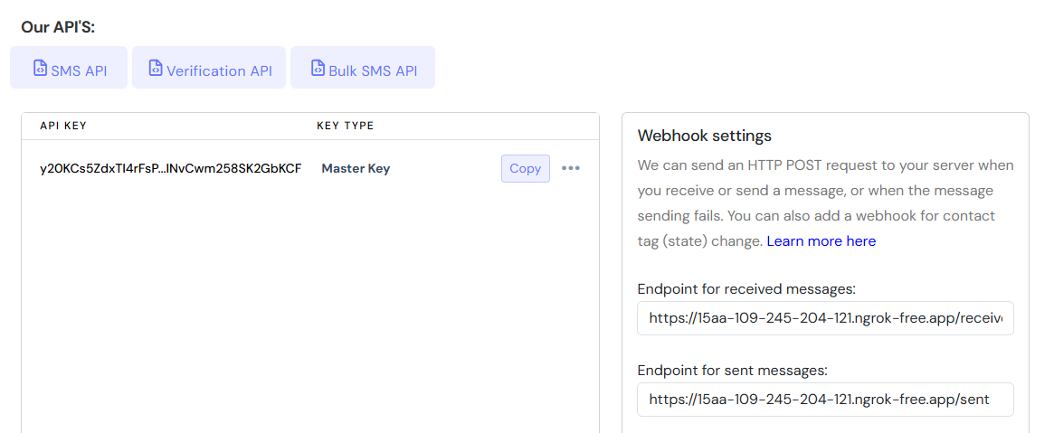Open the three-dots menu for Master Key

(571, 168)
